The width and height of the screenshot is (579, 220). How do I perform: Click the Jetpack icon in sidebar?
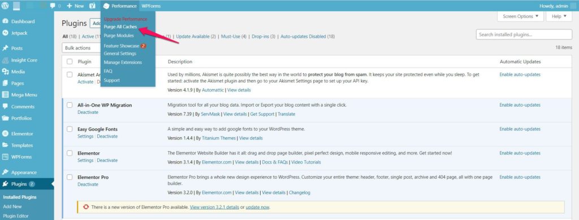point(5,33)
